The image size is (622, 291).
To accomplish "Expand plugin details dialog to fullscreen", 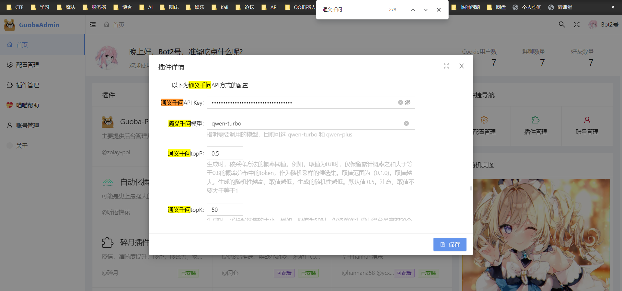I will (446, 66).
